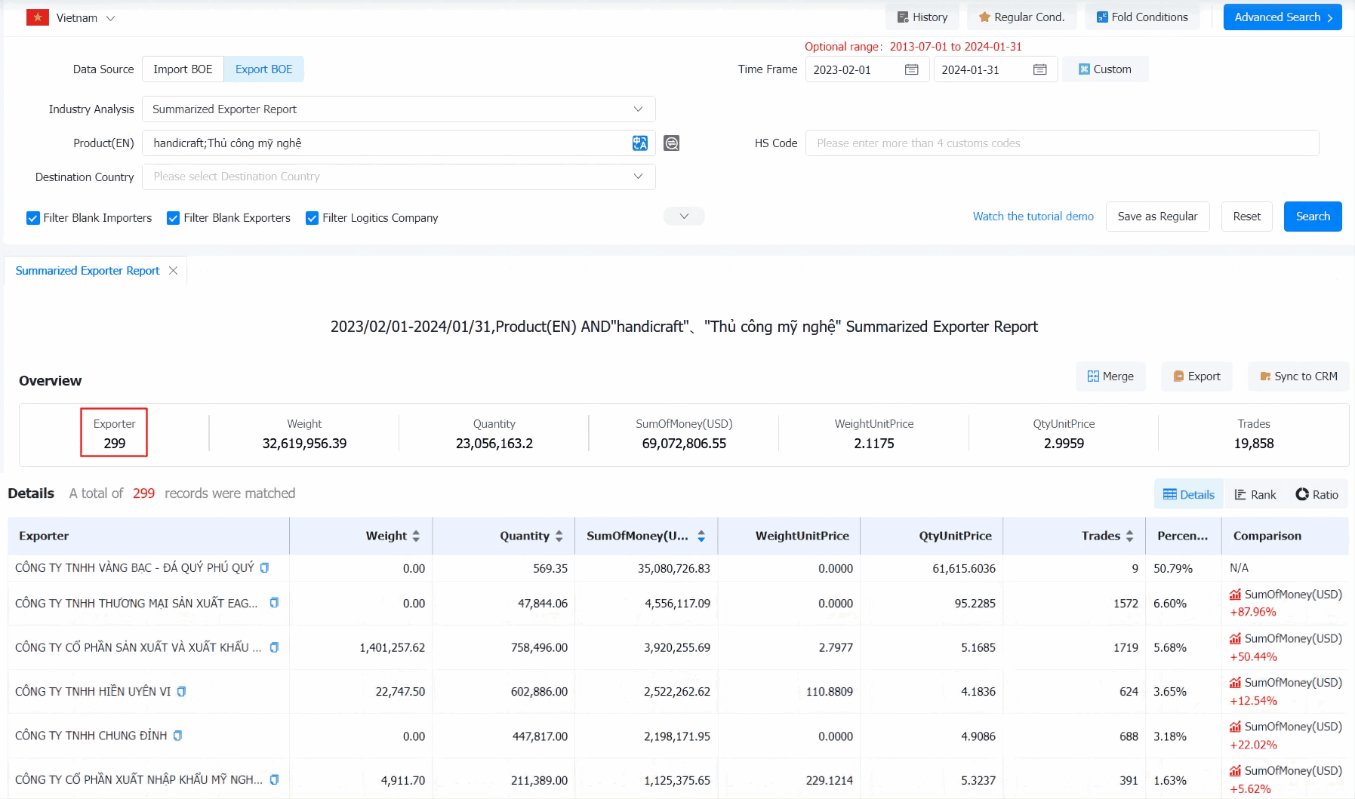Click the round icon beside Product field
The image size is (1355, 799).
671,143
